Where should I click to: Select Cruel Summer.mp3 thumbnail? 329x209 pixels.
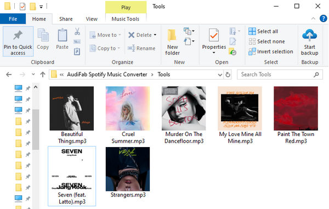tap(128, 108)
